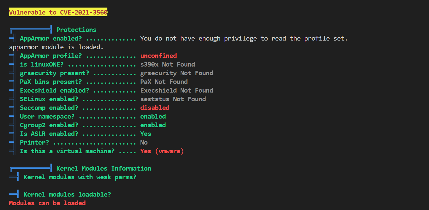The height and width of the screenshot is (210, 429).
Task: Click the 'No' value beside Printer
Action: 144,142
